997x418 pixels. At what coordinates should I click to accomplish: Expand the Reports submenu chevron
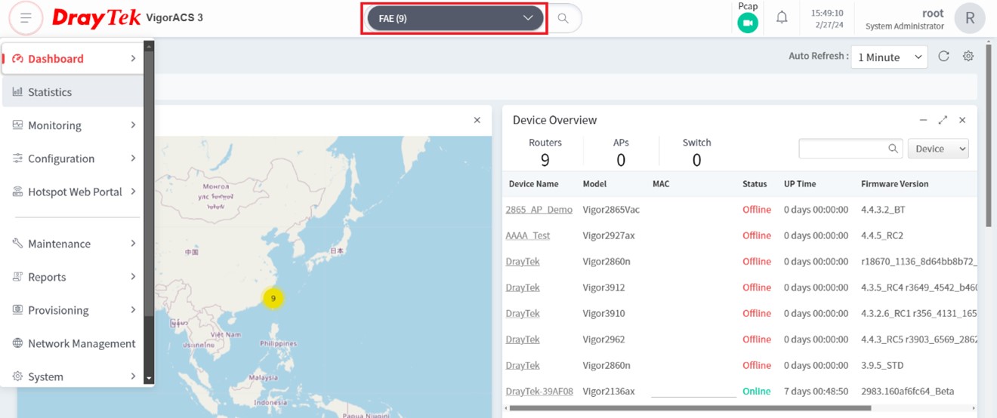133,276
